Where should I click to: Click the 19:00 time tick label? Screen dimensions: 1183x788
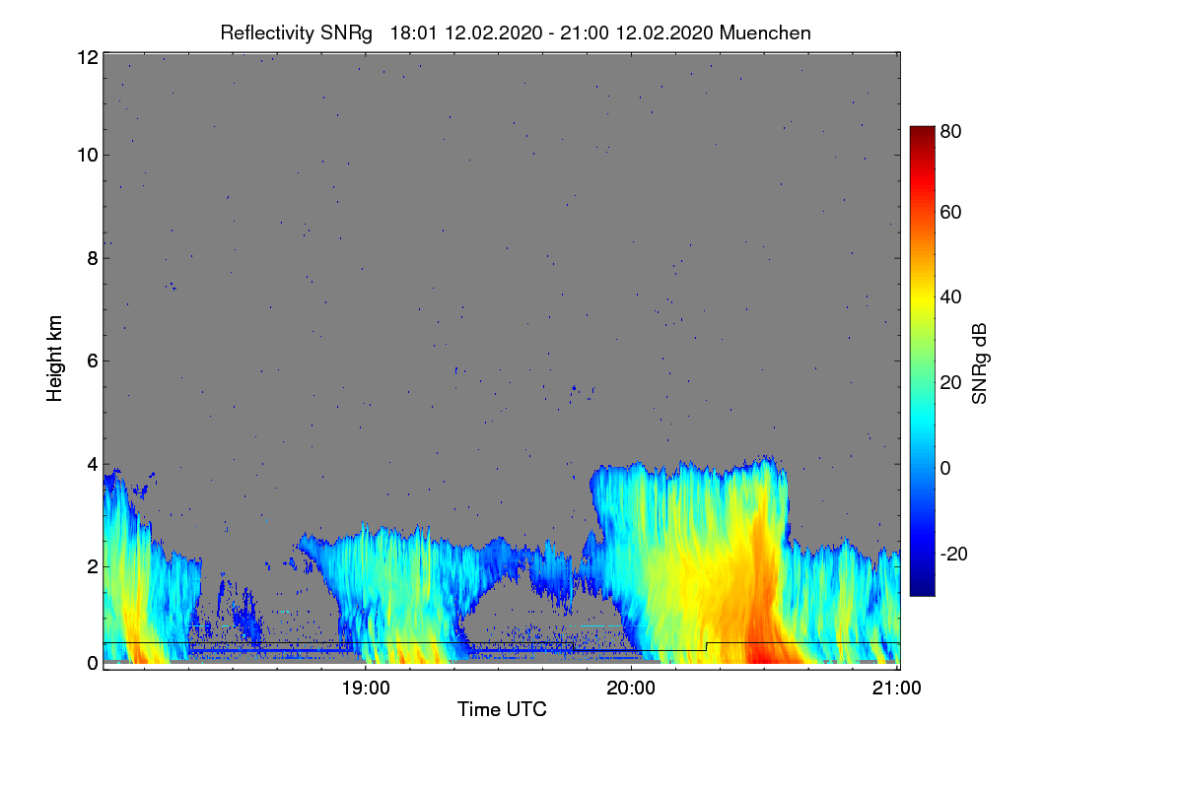(365, 688)
